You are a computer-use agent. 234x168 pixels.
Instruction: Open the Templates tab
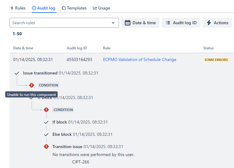(x=74, y=8)
